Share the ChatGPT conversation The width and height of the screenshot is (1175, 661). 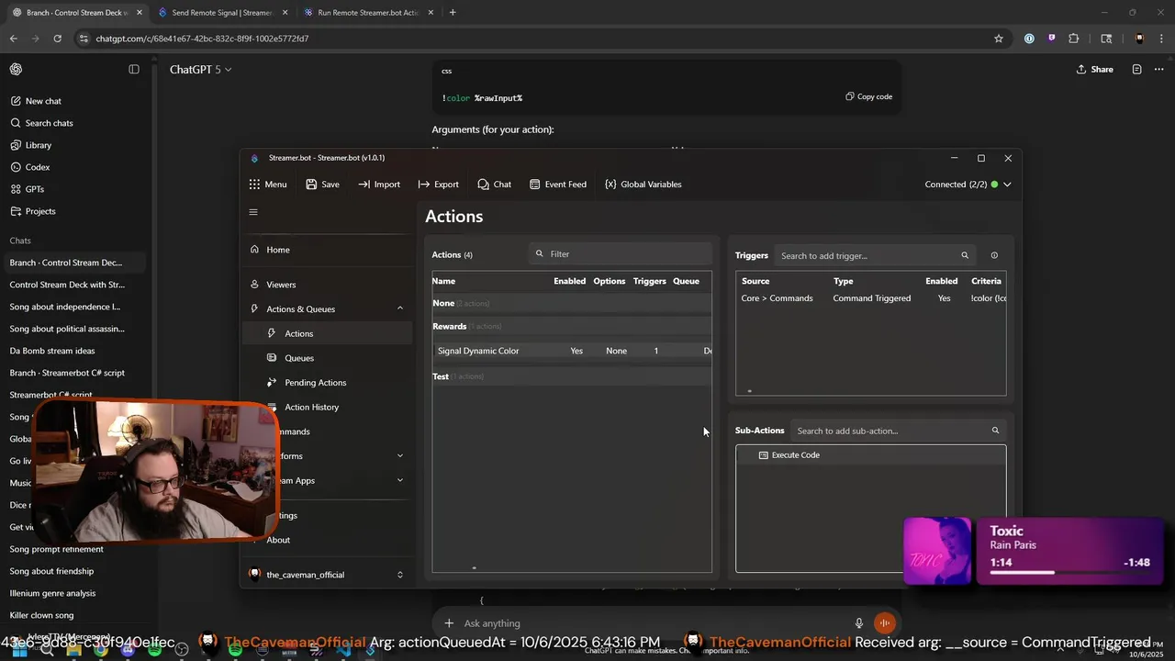pos(1094,70)
